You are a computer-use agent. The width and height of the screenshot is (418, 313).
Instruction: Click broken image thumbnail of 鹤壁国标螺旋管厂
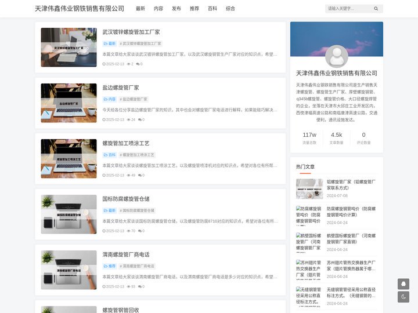pos(309,243)
